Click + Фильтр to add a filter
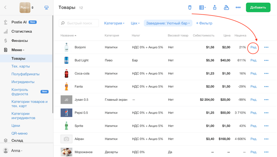The width and height of the screenshot is (277, 157). click(204, 23)
